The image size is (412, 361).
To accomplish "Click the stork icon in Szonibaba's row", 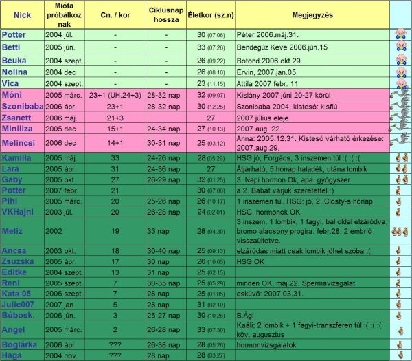I will coord(400,107).
